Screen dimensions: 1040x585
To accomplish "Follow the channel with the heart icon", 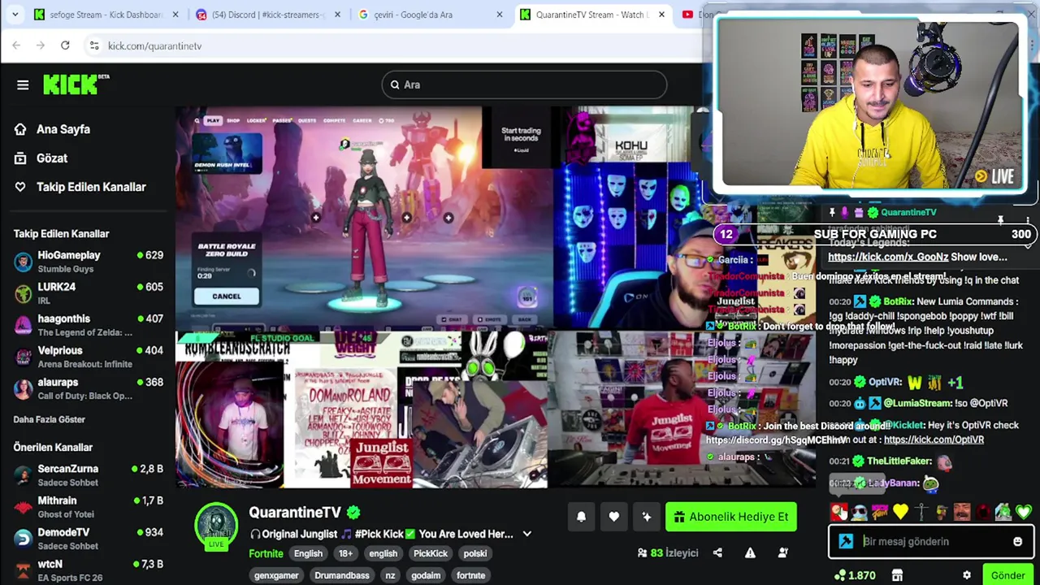I will point(613,517).
